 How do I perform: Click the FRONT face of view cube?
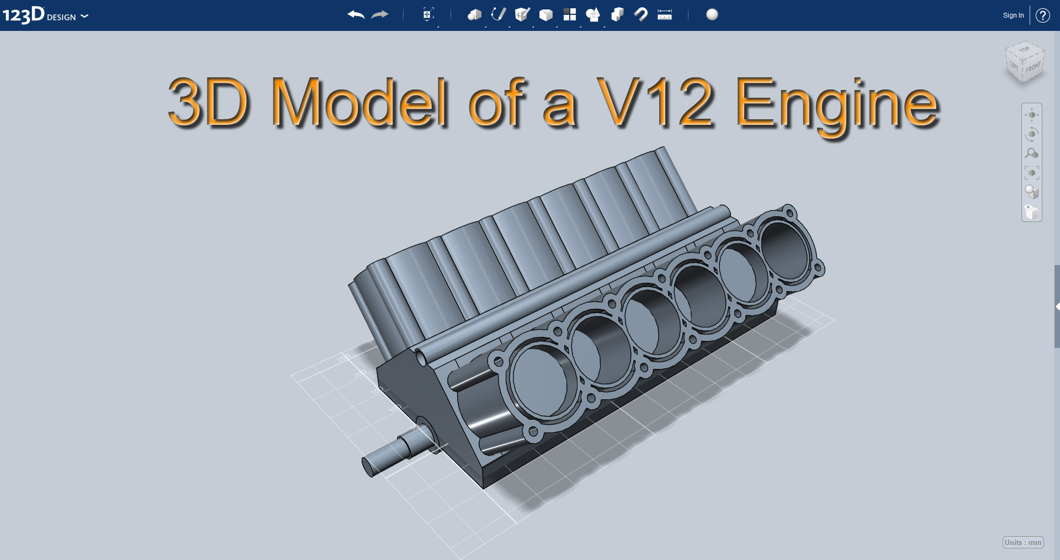(1033, 68)
